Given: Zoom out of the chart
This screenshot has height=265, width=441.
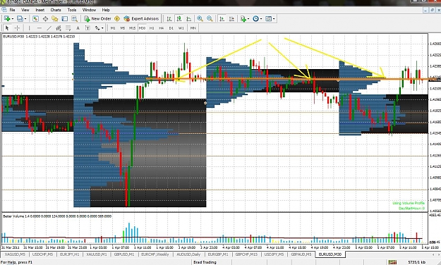Looking at the screenshot, I should coord(210,18).
